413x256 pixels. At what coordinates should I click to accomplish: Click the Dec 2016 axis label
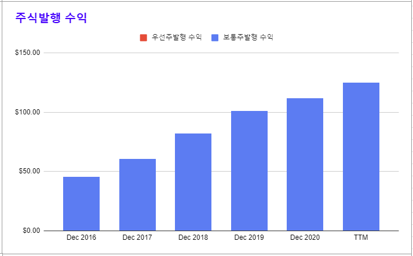tap(82, 238)
